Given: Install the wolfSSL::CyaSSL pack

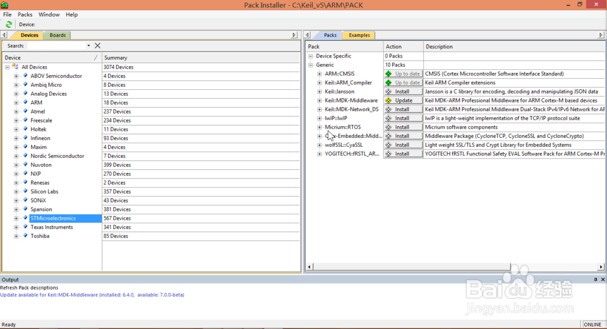Looking at the screenshot, I should coord(403,145).
